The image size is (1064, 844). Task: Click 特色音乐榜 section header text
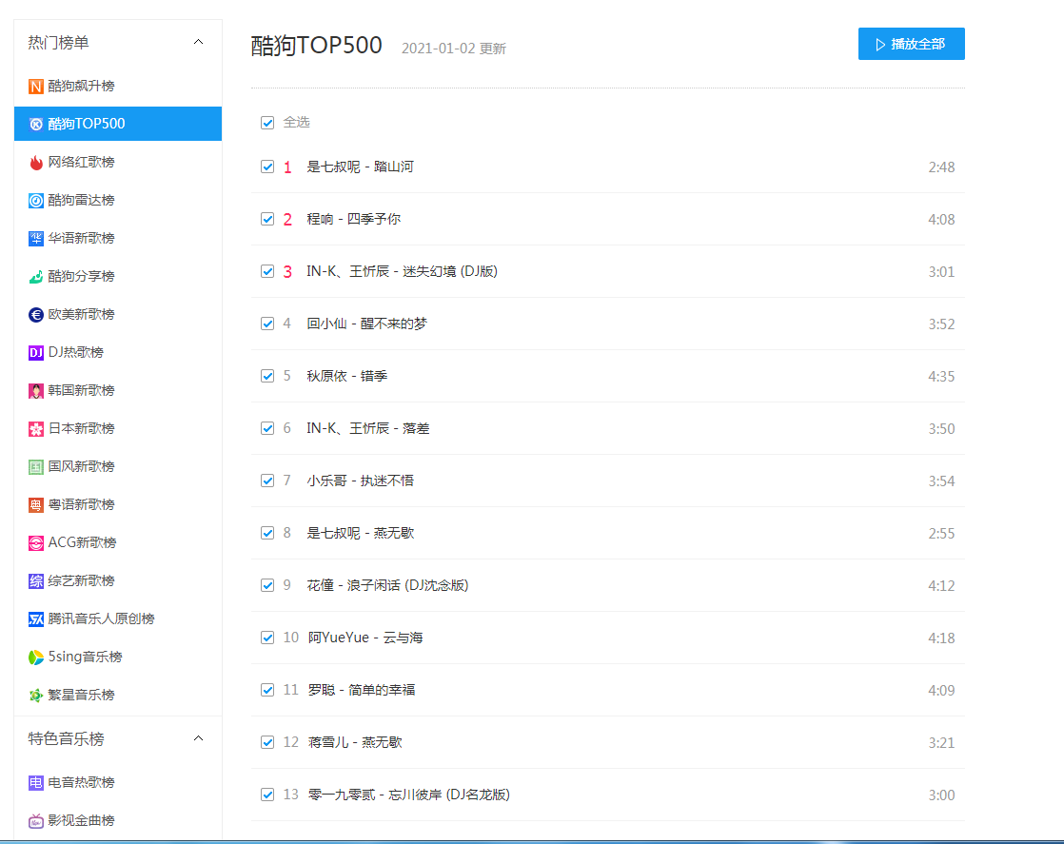[66, 738]
